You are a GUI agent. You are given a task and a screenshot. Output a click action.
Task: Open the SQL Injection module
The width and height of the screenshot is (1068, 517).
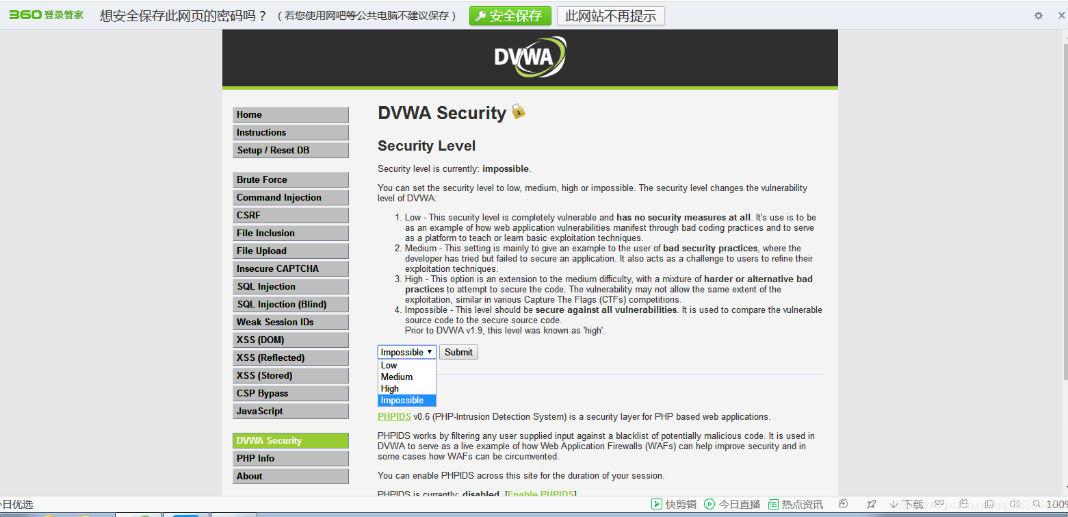coord(291,286)
